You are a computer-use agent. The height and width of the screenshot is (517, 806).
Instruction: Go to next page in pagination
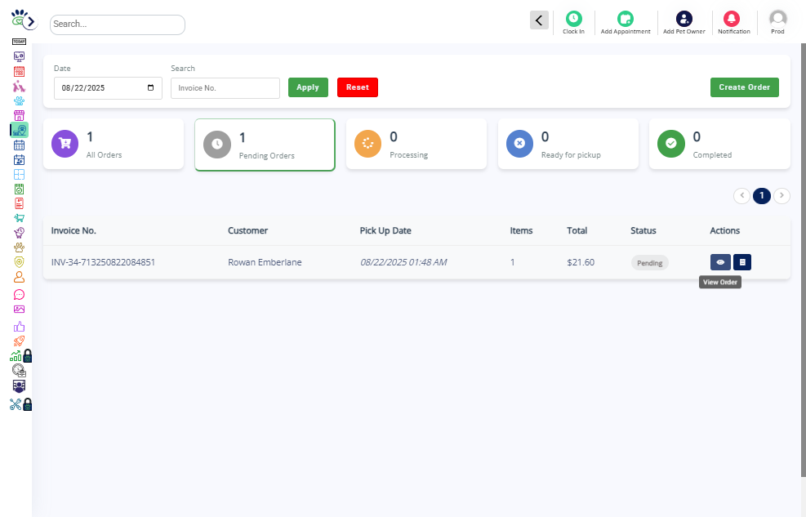tap(782, 195)
